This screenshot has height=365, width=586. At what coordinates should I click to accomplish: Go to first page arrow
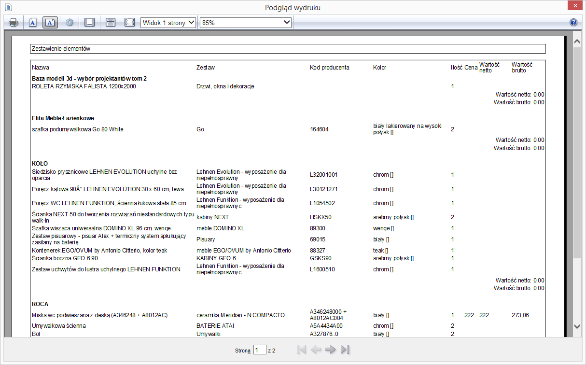302,350
